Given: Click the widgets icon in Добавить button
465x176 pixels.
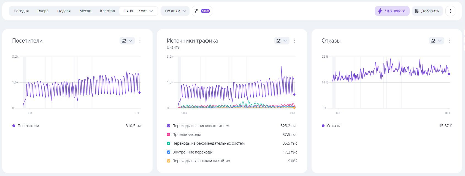Looking at the screenshot, I should click(417, 11).
